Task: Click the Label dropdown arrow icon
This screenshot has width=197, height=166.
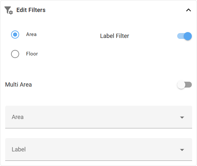Action: click(182, 150)
